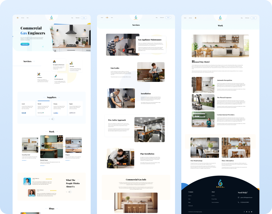Click the Call to Action hero button
This screenshot has width=272, height=214.
(25, 44)
